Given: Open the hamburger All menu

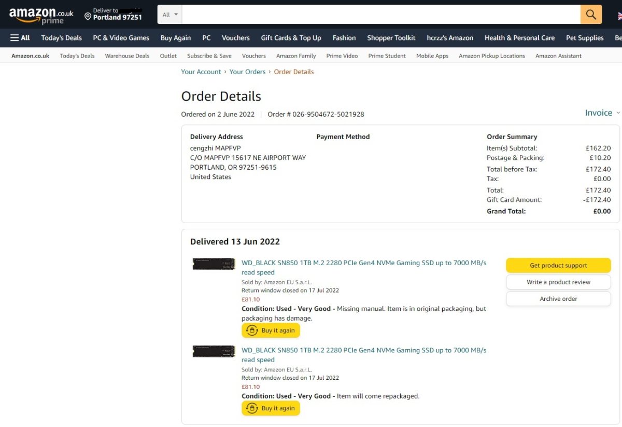Looking at the screenshot, I should (20, 38).
